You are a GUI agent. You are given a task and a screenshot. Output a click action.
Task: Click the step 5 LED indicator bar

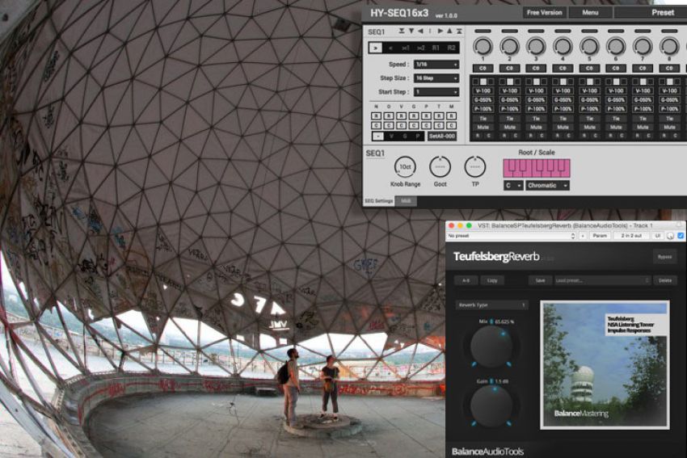click(x=589, y=31)
